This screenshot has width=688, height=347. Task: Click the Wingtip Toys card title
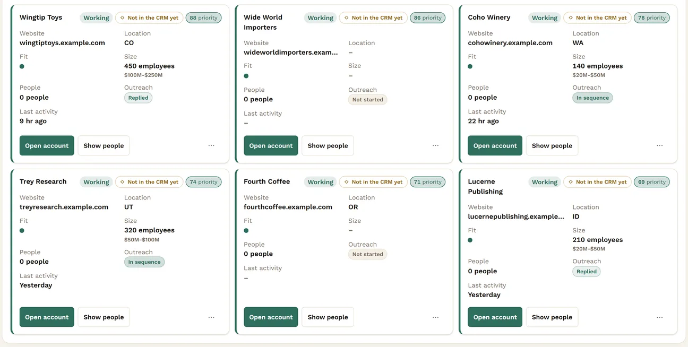(x=41, y=18)
